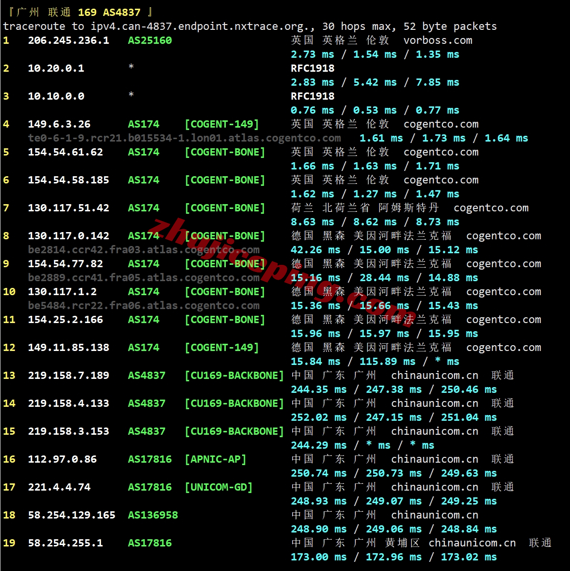Click [UNICOM-GD] tag on hop 17
The width and height of the screenshot is (570, 571).
pos(219,487)
